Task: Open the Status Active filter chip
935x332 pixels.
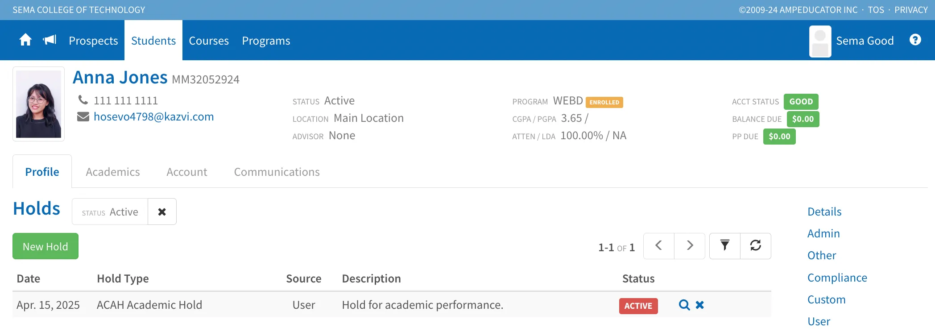Action: pyautogui.click(x=110, y=212)
